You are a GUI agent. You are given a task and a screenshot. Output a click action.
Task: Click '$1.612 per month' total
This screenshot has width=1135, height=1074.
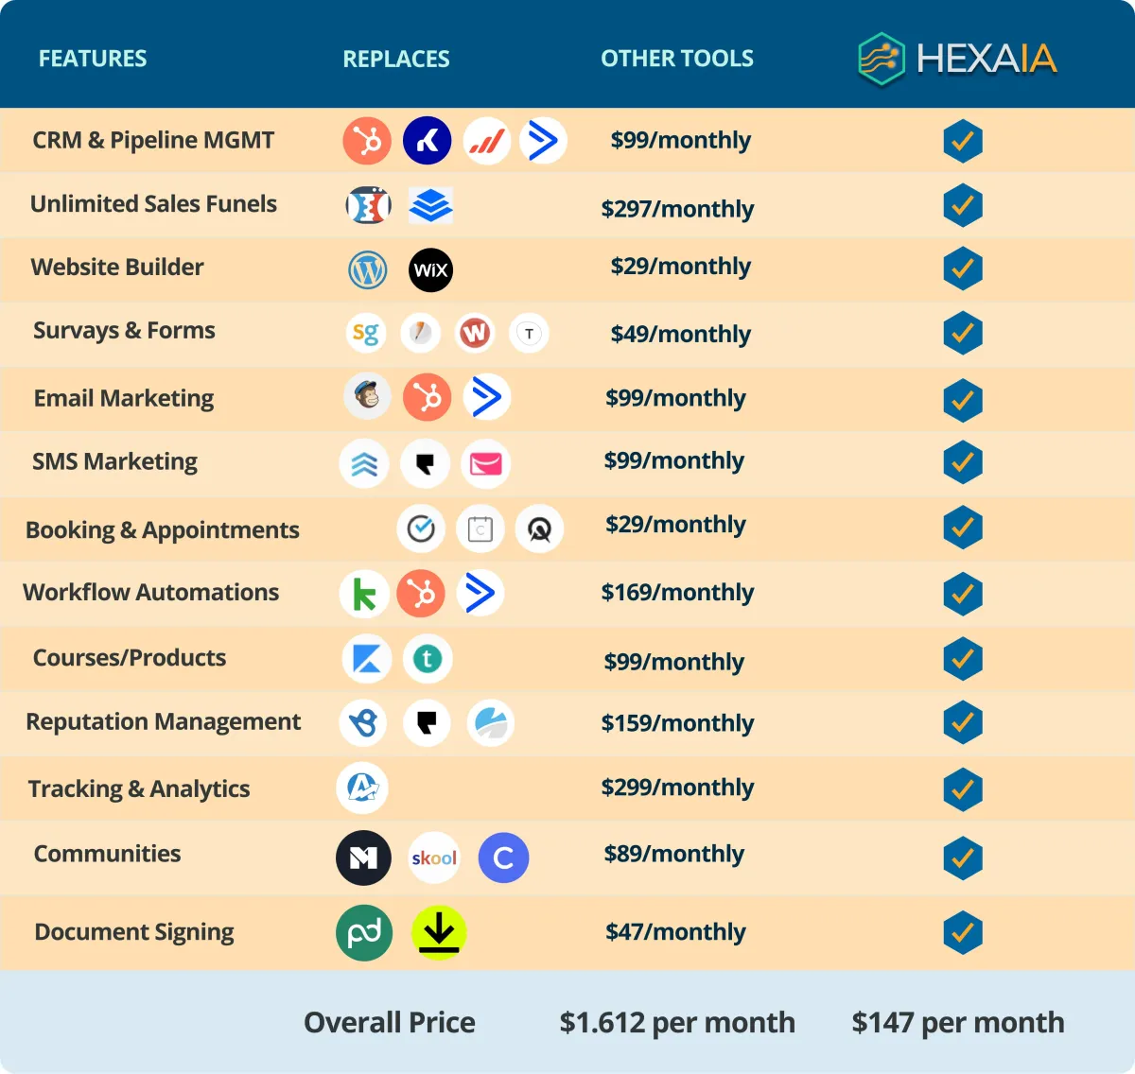[x=677, y=1023]
